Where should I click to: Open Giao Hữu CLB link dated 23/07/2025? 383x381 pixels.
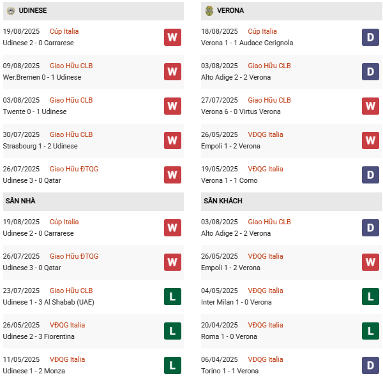[x=71, y=291]
